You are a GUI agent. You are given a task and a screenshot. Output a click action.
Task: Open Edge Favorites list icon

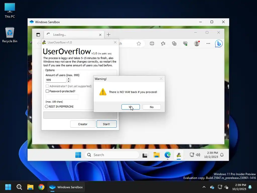pos(163,43)
